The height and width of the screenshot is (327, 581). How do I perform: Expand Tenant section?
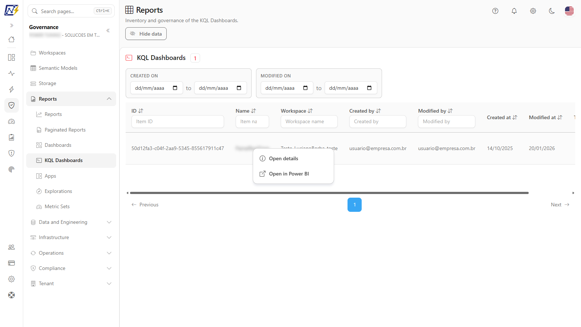[71, 283]
